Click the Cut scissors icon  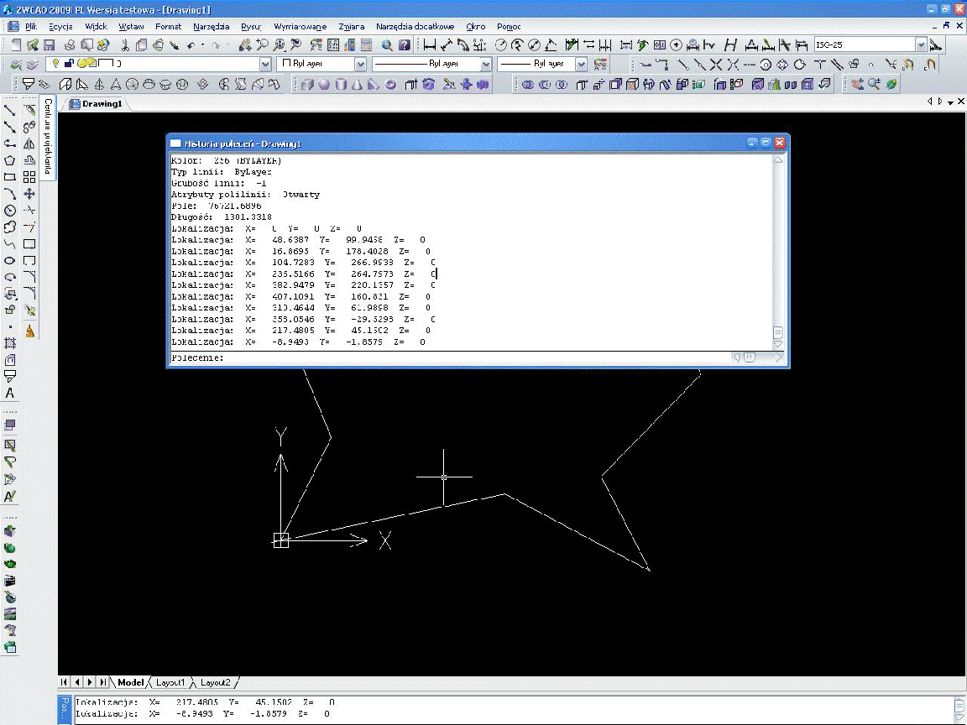coord(124,45)
